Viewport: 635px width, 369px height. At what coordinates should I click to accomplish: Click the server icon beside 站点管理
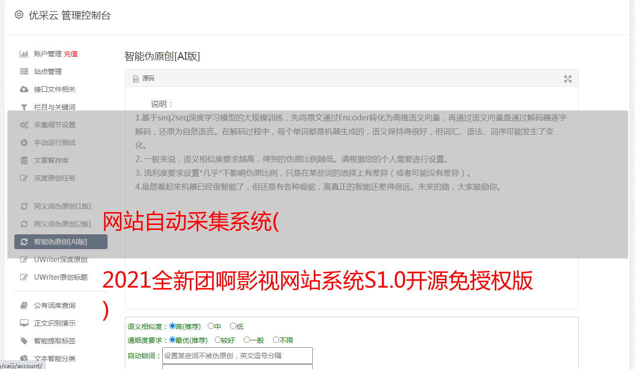(x=24, y=72)
